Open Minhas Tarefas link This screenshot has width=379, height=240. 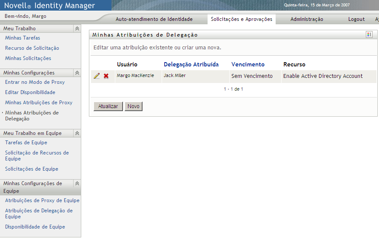pos(23,38)
